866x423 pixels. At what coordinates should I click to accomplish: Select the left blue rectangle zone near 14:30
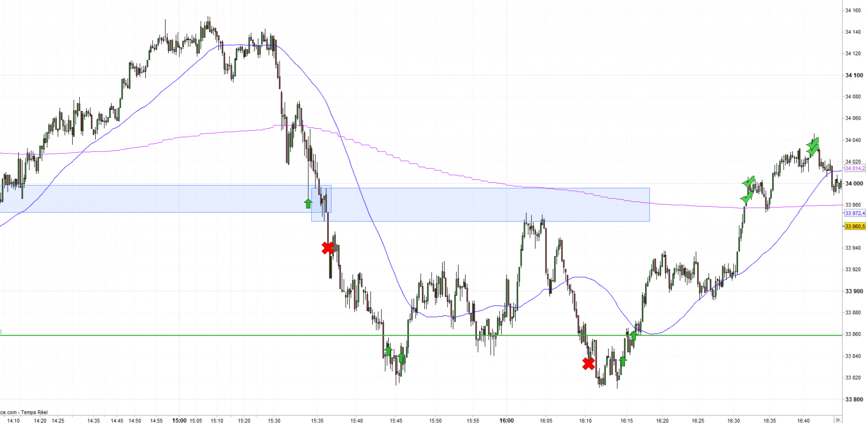166,199
